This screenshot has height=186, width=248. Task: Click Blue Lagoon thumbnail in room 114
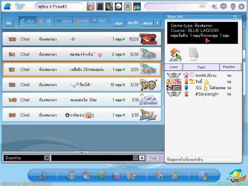148,54
